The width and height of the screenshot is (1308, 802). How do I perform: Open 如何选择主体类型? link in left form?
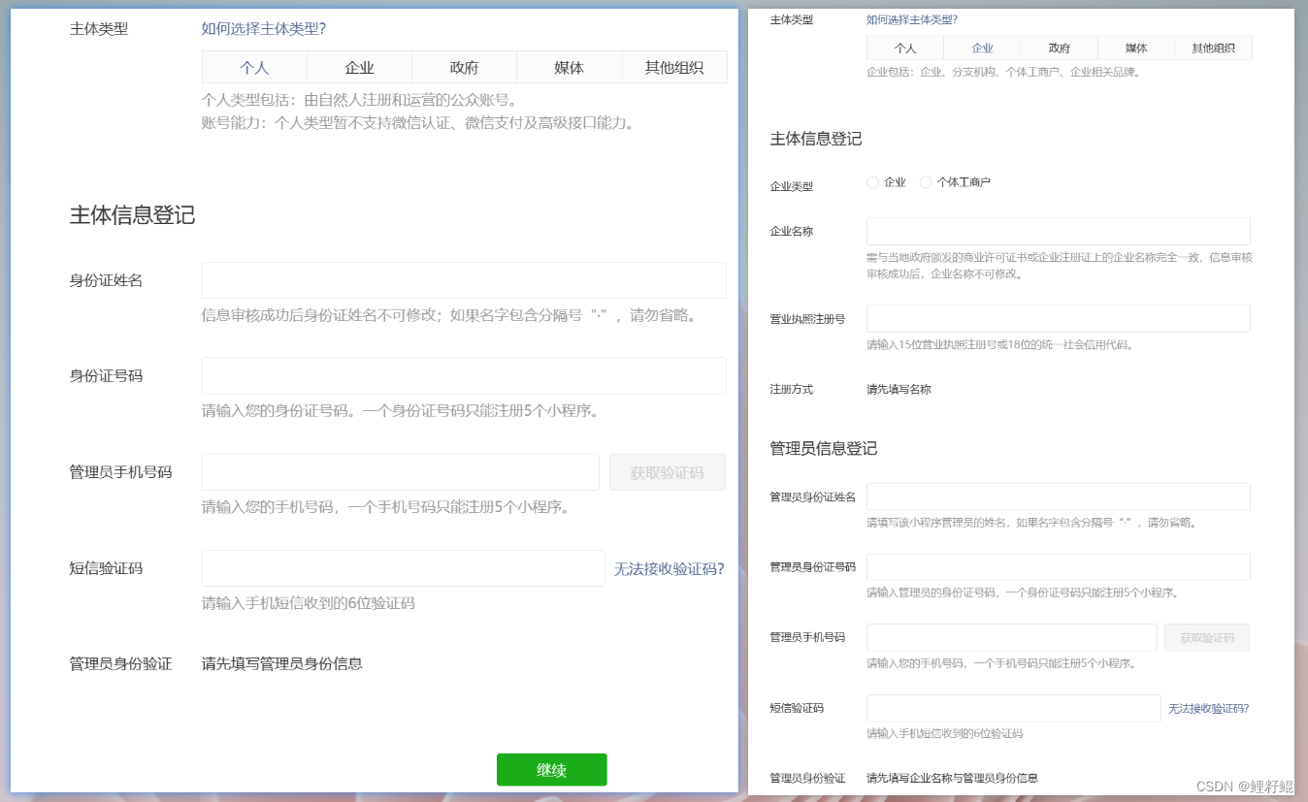click(x=264, y=29)
